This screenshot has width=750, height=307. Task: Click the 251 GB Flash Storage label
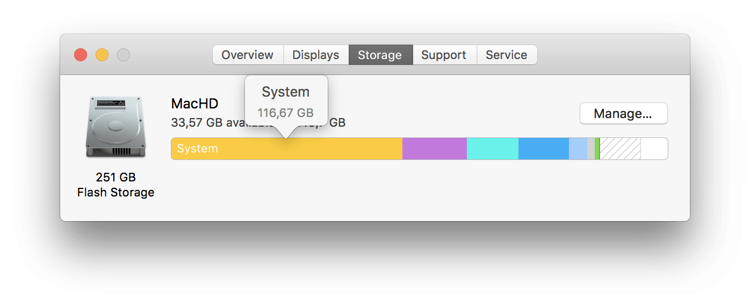[116, 185]
